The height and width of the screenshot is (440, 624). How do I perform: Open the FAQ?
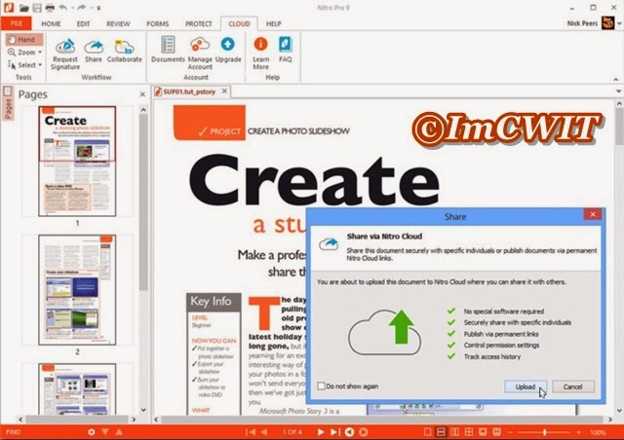tap(285, 50)
